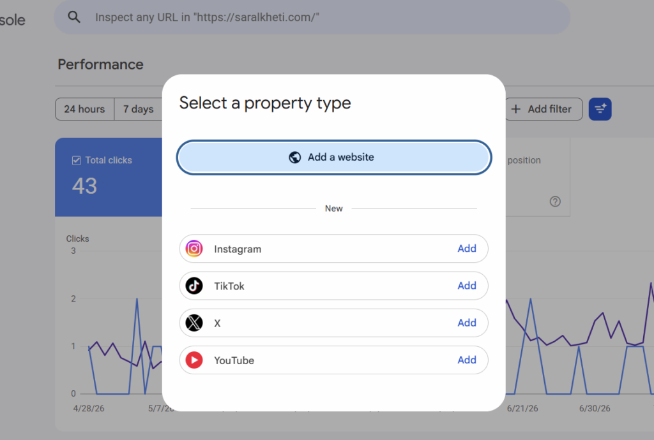The image size is (654, 440).
Task: Open the blue AI filter icon button
Action: pos(600,109)
